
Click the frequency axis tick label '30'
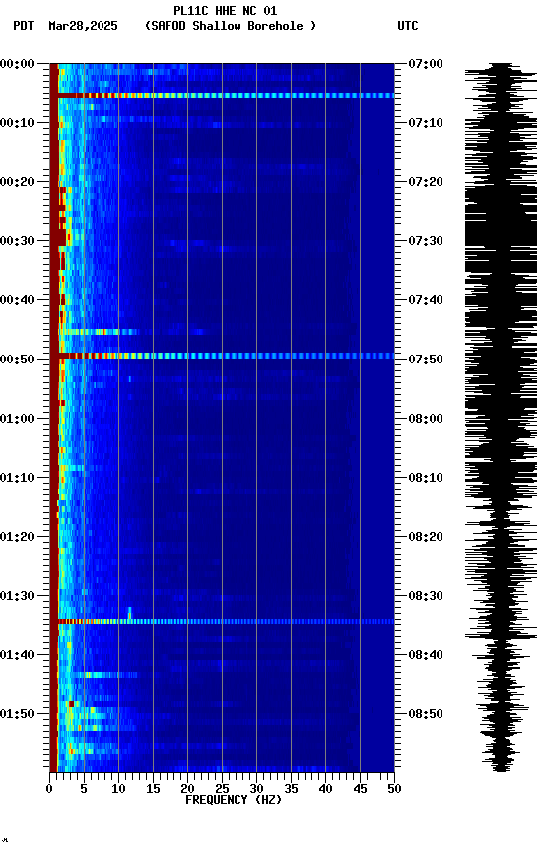point(256,789)
